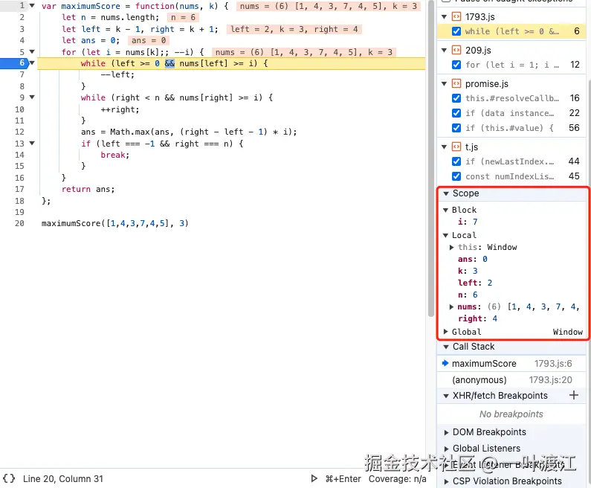The width and height of the screenshot is (591, 488).
Task: Click the 'ans: 0' local variable
Action: point(473,259)
